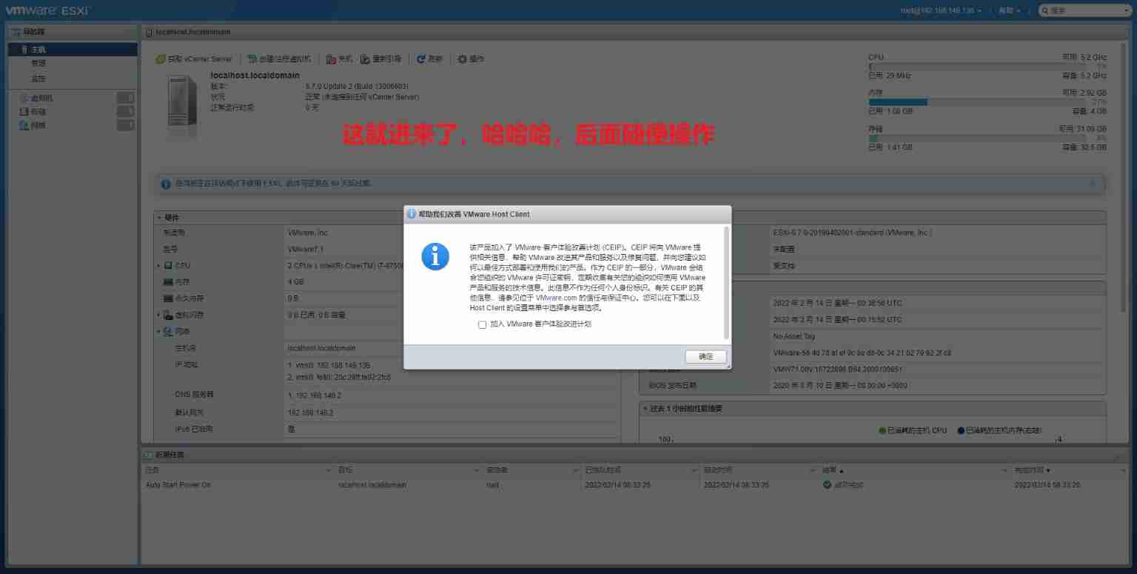The height and width of the screenshot is (574, 1137).
Task: Click the 关机 shutdown toolbar button
Action: click(x=340, y=59)
